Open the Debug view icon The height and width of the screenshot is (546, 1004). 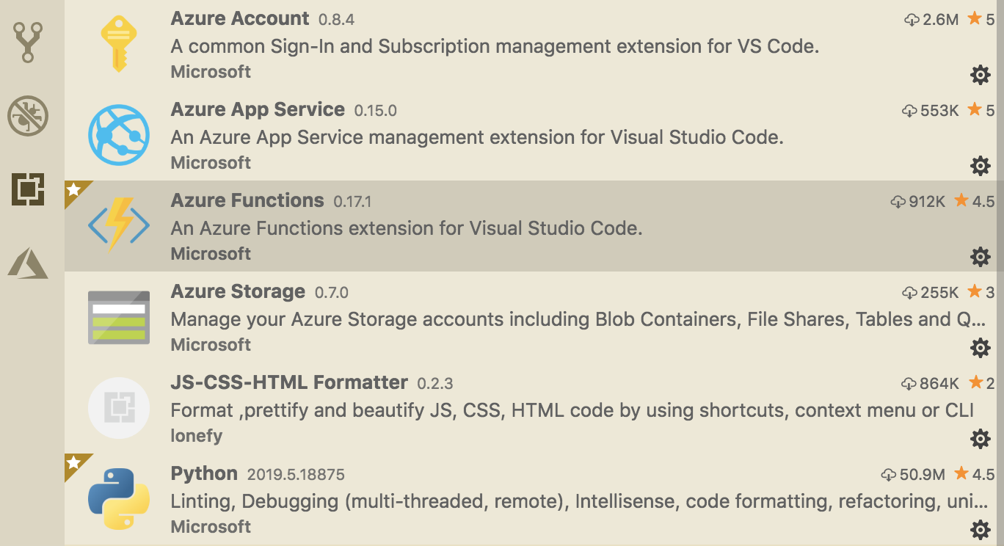(x=28, y=116)
